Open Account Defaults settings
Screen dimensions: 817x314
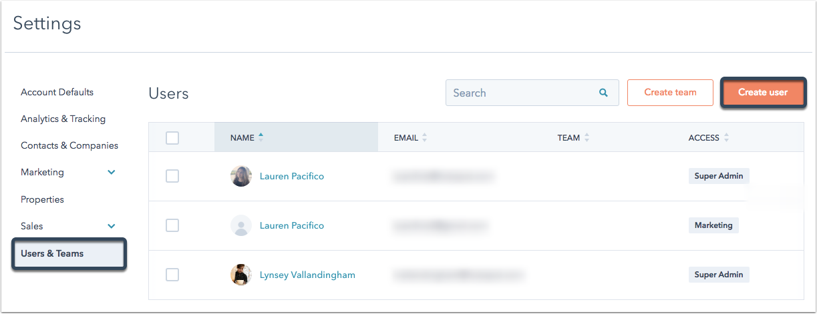pyautogui.click(x=57, y=92)
